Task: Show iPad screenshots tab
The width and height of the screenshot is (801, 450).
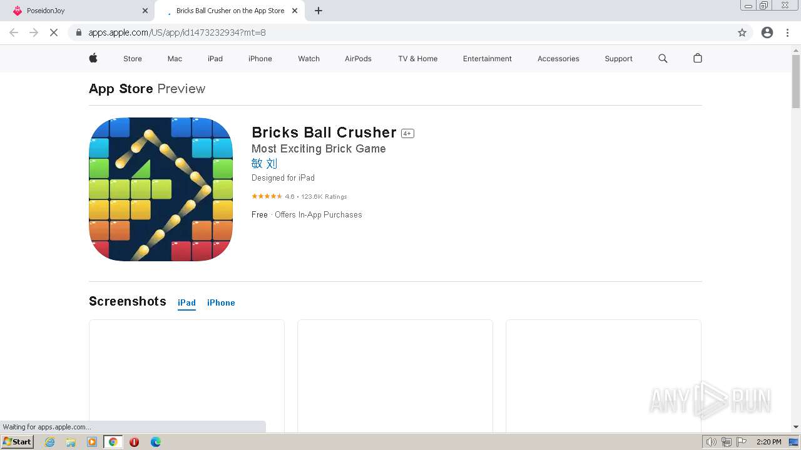Action: pos(186,302)
